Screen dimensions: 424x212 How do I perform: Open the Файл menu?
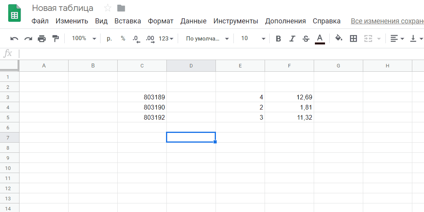[x=40, y=21]
